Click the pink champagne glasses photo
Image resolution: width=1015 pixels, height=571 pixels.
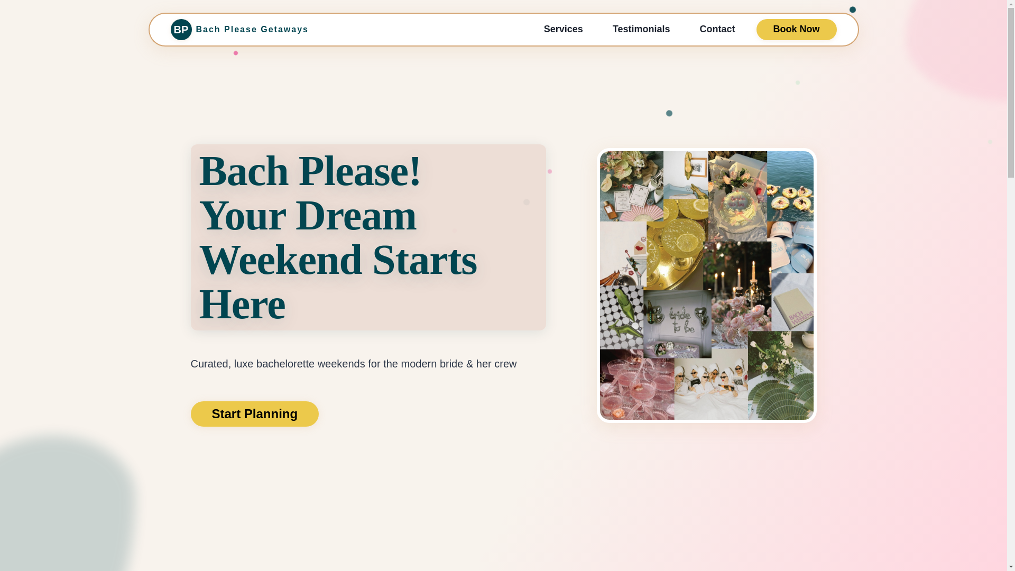[x=636, y=384]
